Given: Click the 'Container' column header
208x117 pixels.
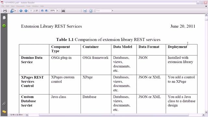Looking at the screenshot, I should coord(91,47).
